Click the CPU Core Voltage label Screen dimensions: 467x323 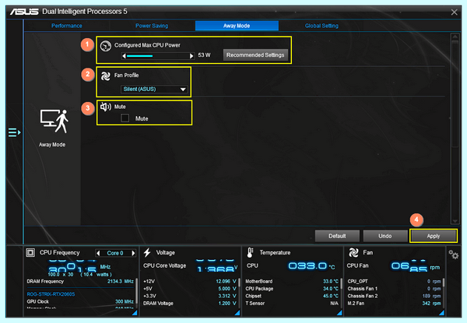pos(165,265)
